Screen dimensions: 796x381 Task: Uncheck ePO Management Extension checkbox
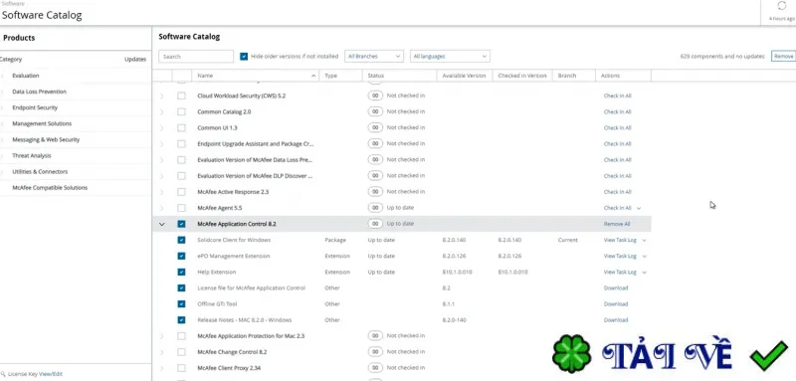[x=181, y=256]
